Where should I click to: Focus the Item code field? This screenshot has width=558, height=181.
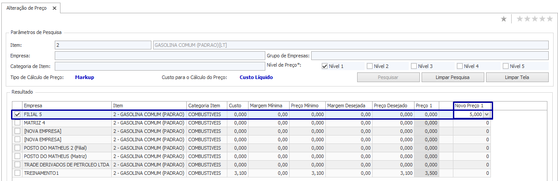pos(103,45)
